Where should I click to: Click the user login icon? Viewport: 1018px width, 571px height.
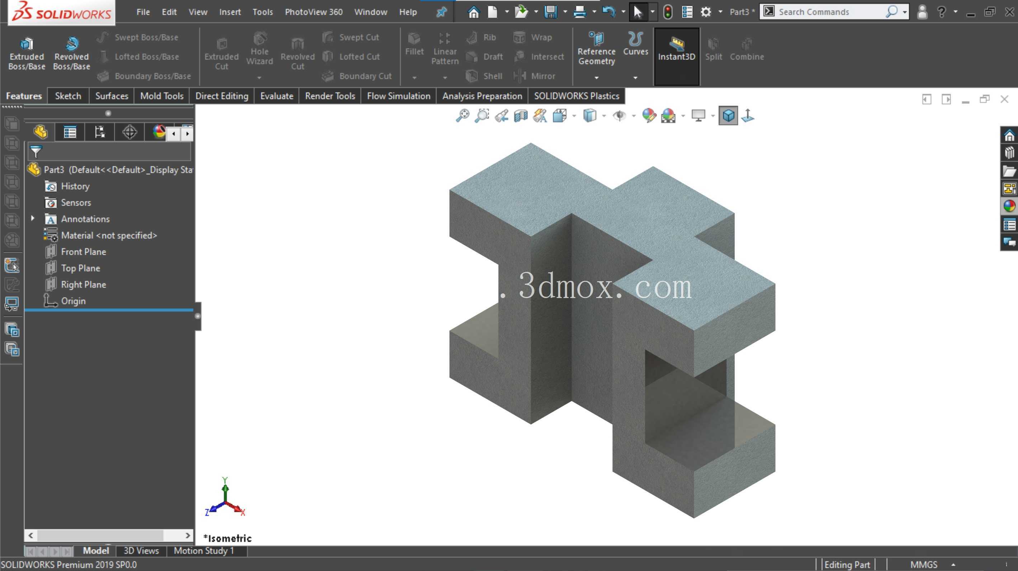pos(922,12)
